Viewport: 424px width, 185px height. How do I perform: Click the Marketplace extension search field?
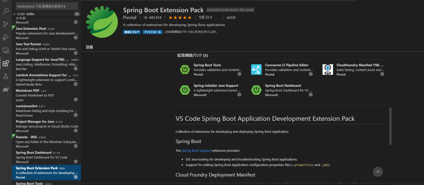tap(47, 6)
